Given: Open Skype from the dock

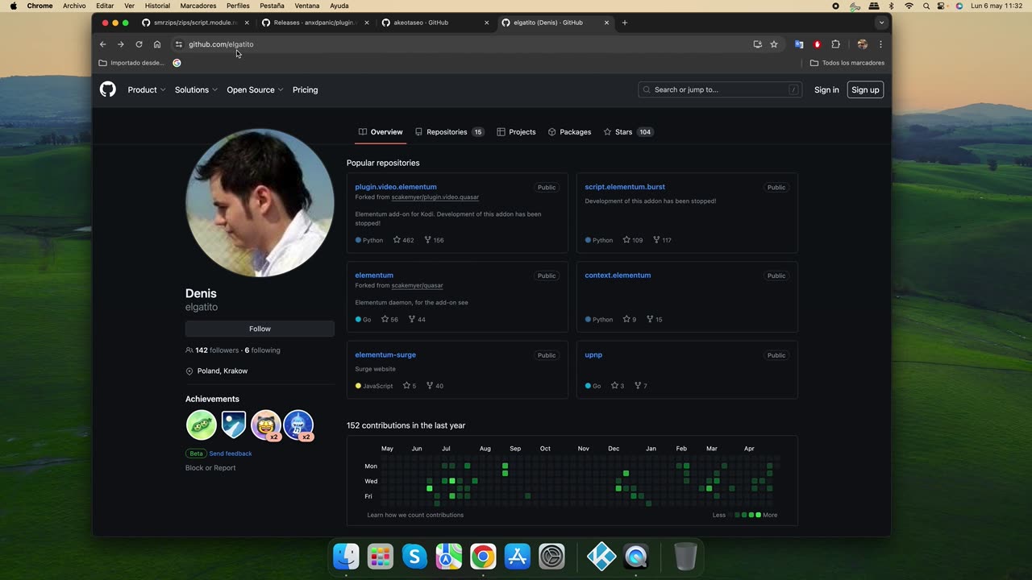Looking at the screenshot, I should (x=414, y=556).
